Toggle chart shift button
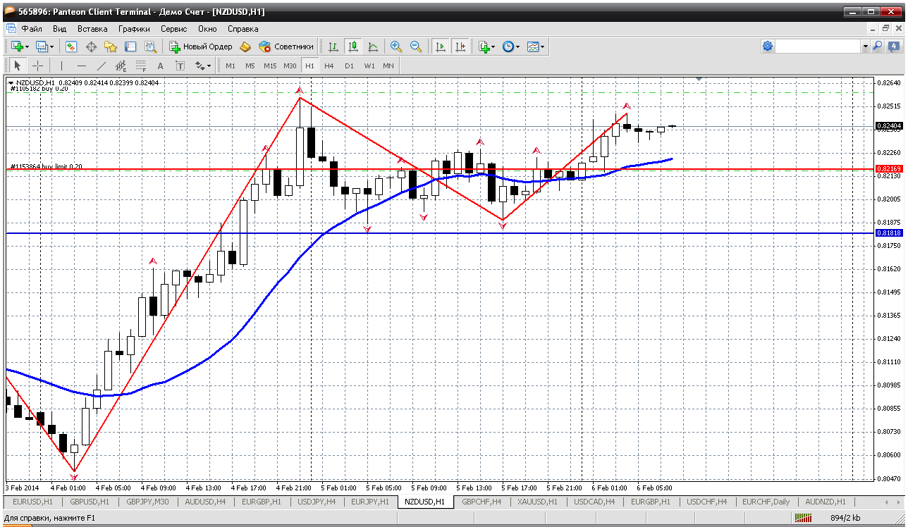Viewport: 908px width, 527px height. coord(460,46)
